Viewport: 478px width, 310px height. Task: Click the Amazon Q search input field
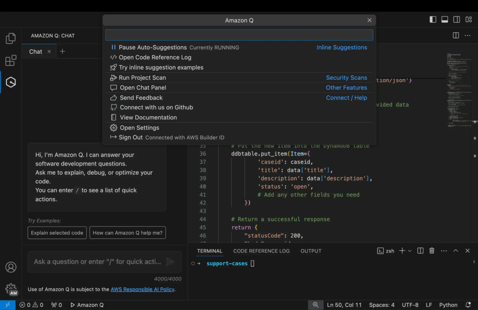[x=239, y=35]
